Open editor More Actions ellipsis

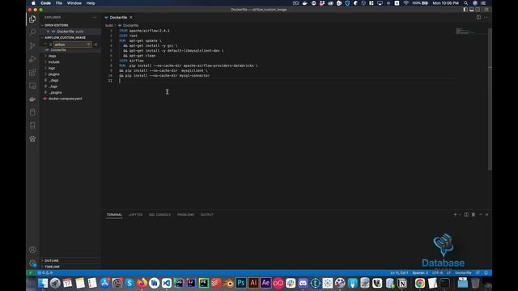click(x=486, y=17)
